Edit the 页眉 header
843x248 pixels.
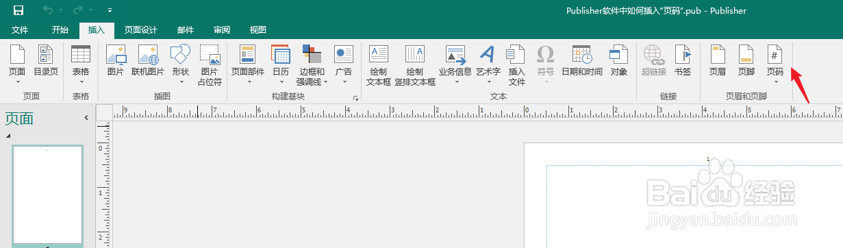click(x=718, y=60)
